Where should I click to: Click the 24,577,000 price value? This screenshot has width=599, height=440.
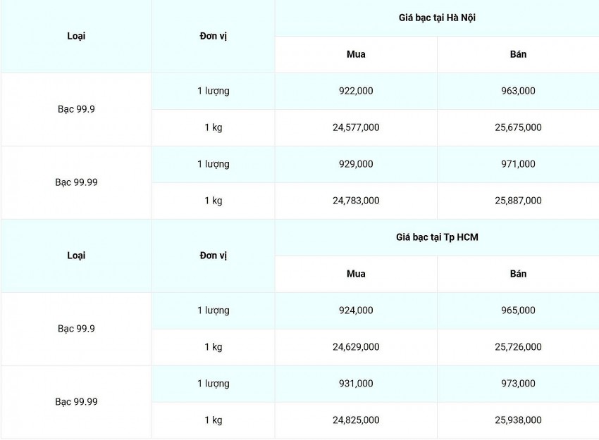pos(356,127)
